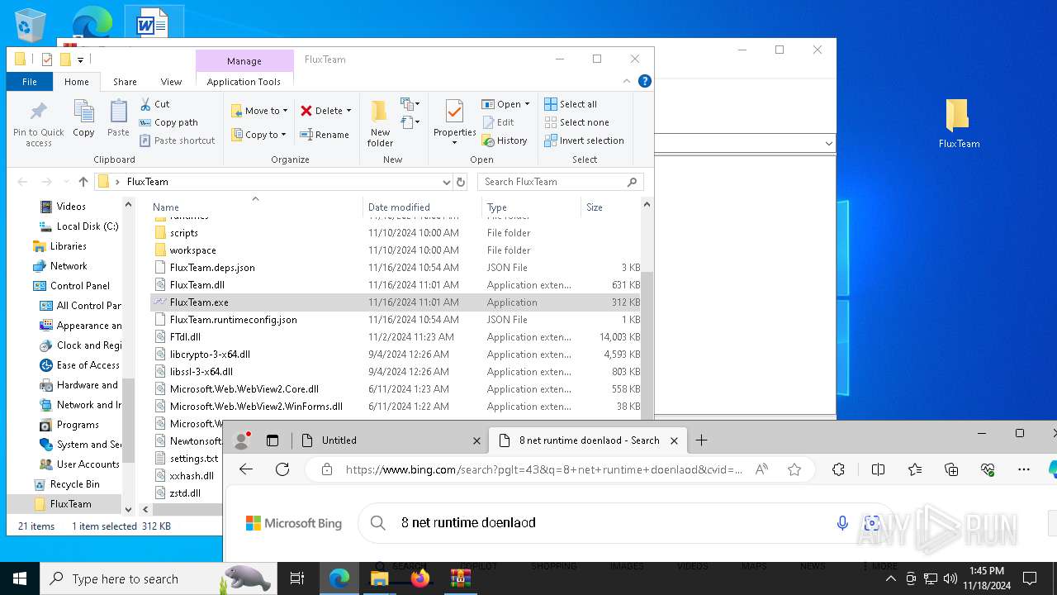
Task: Open a new Edge tab
Action: 701,440
